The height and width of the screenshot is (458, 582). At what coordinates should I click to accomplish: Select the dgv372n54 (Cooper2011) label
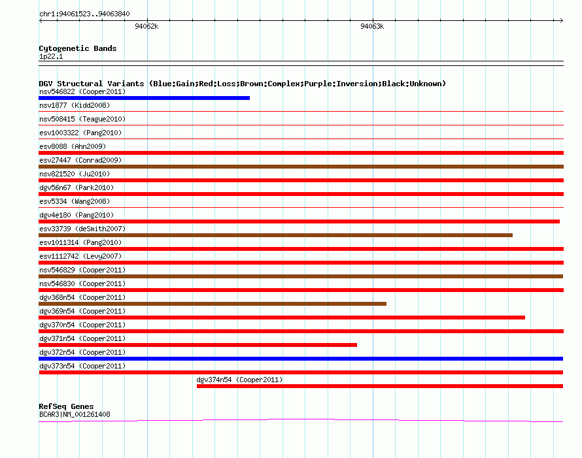point(82,352)
